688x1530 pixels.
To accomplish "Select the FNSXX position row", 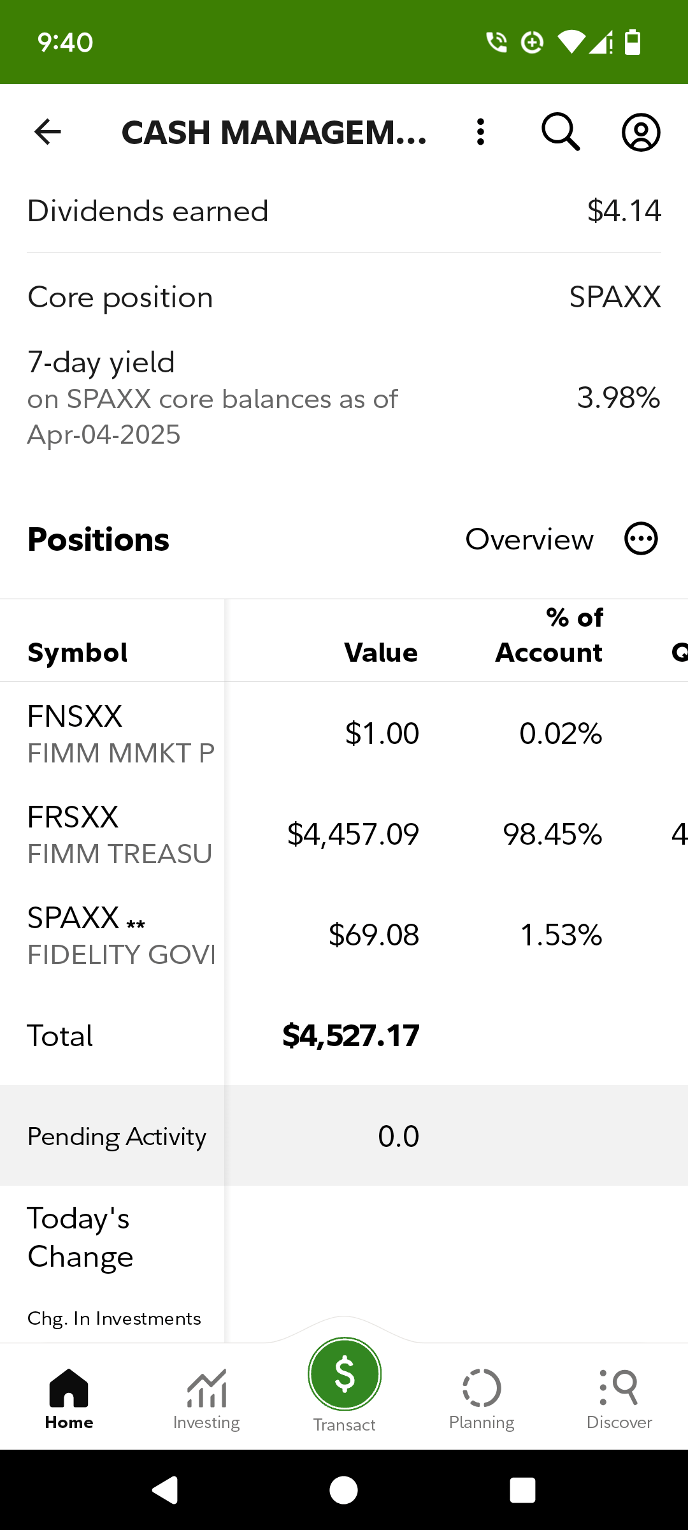I will 344,733.
